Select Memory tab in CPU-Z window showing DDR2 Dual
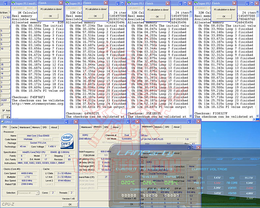Screen dimensions: 260x208 point(98,127)
